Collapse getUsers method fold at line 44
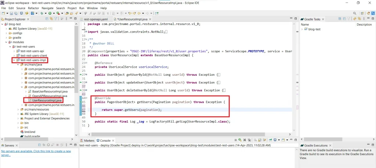The width and height of the screenshot is (376, 168). (x=86, y=98)
